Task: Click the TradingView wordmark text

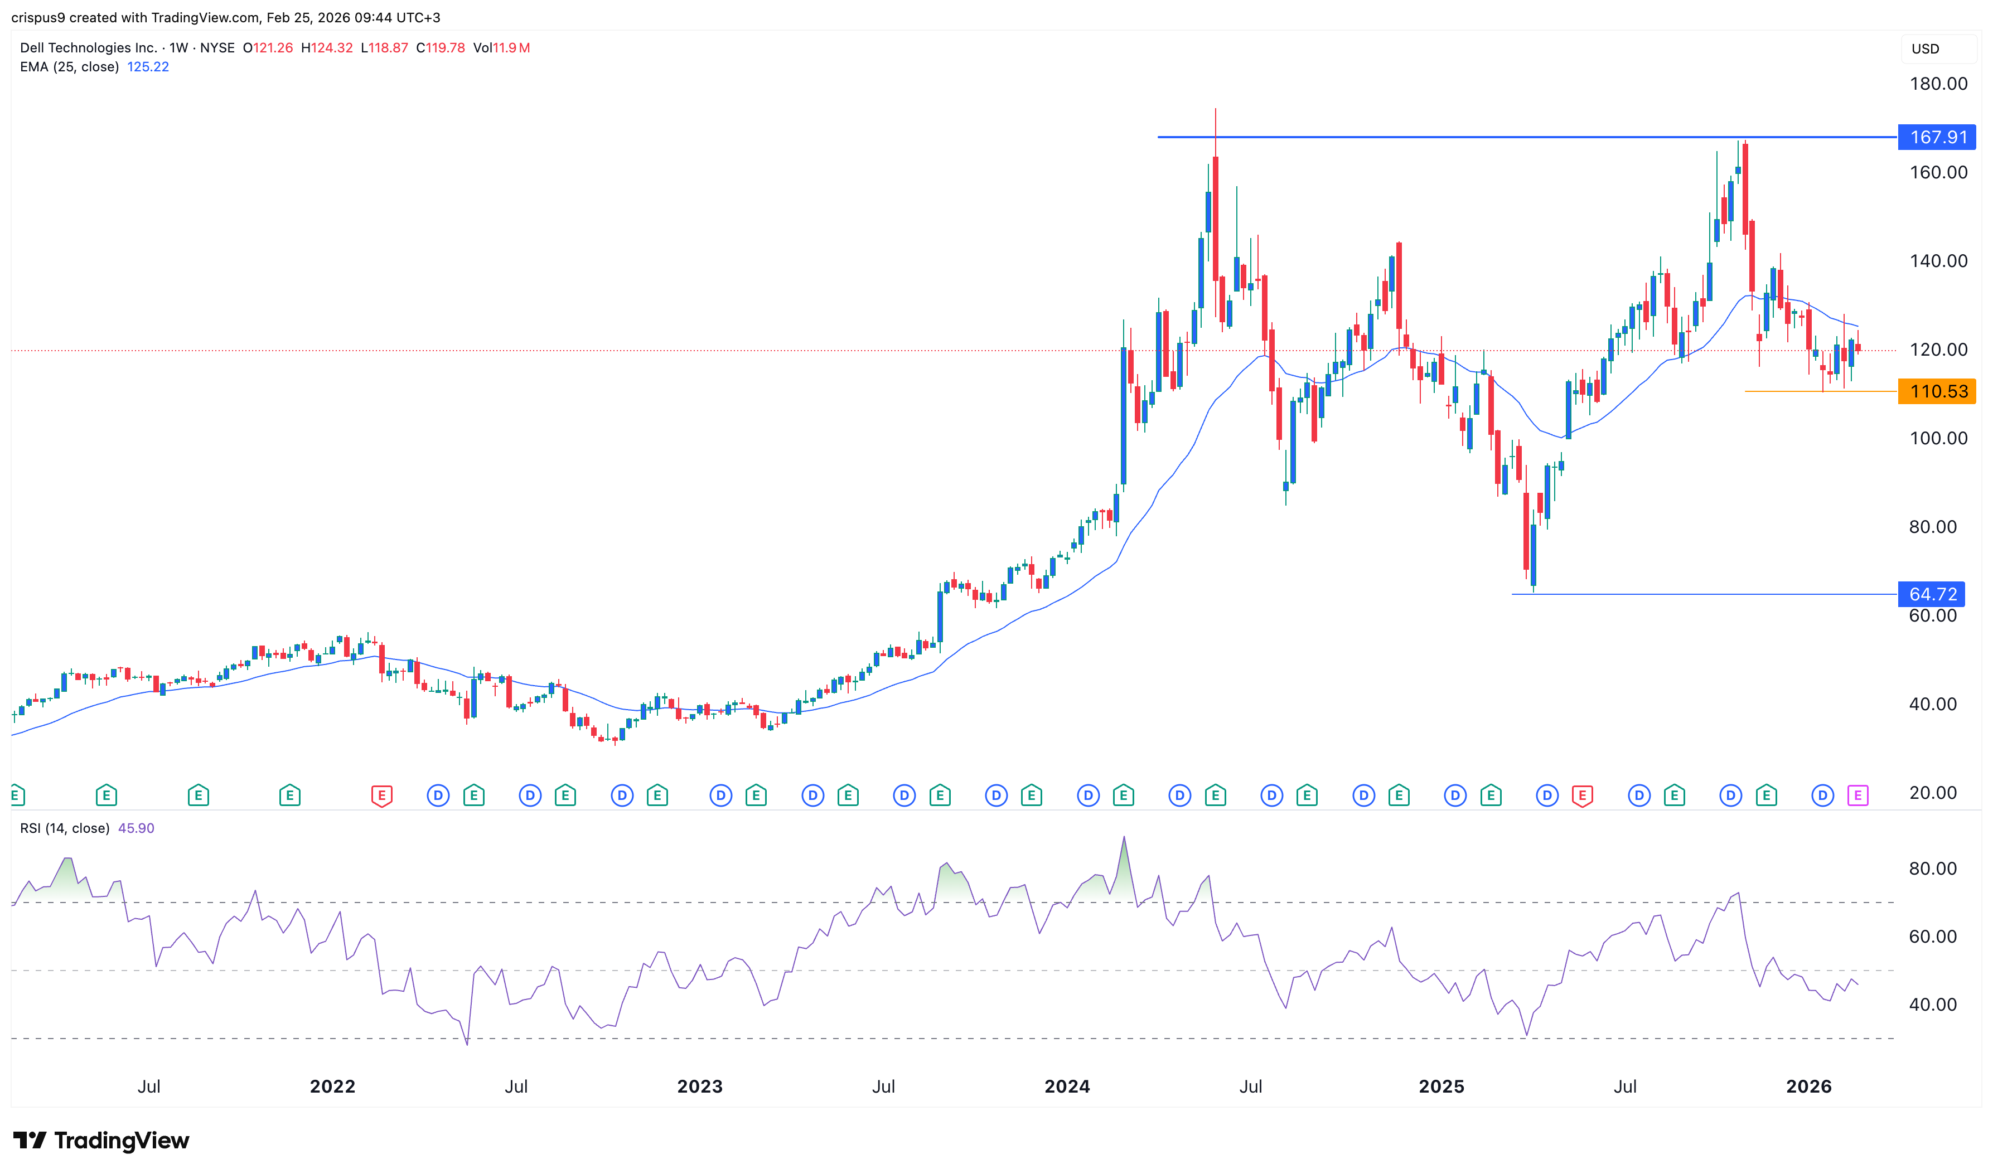Action: pyautogui.click(x=122, y=1140)
